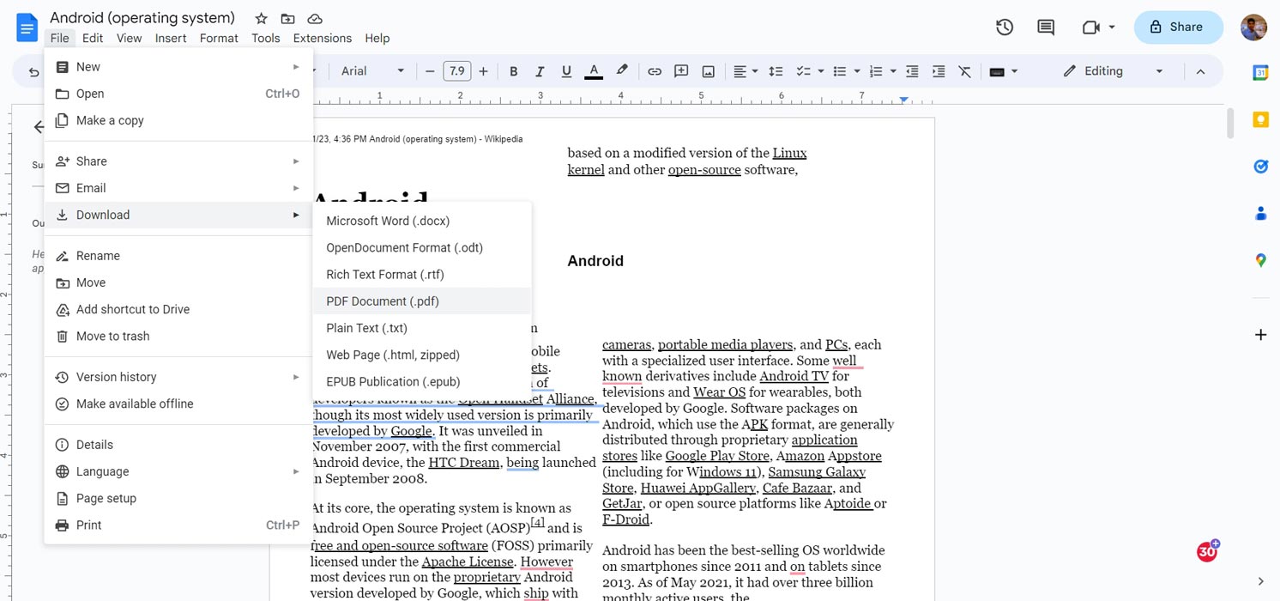
Task: Open the Google account avatar
Action: tap(1254, 27)
